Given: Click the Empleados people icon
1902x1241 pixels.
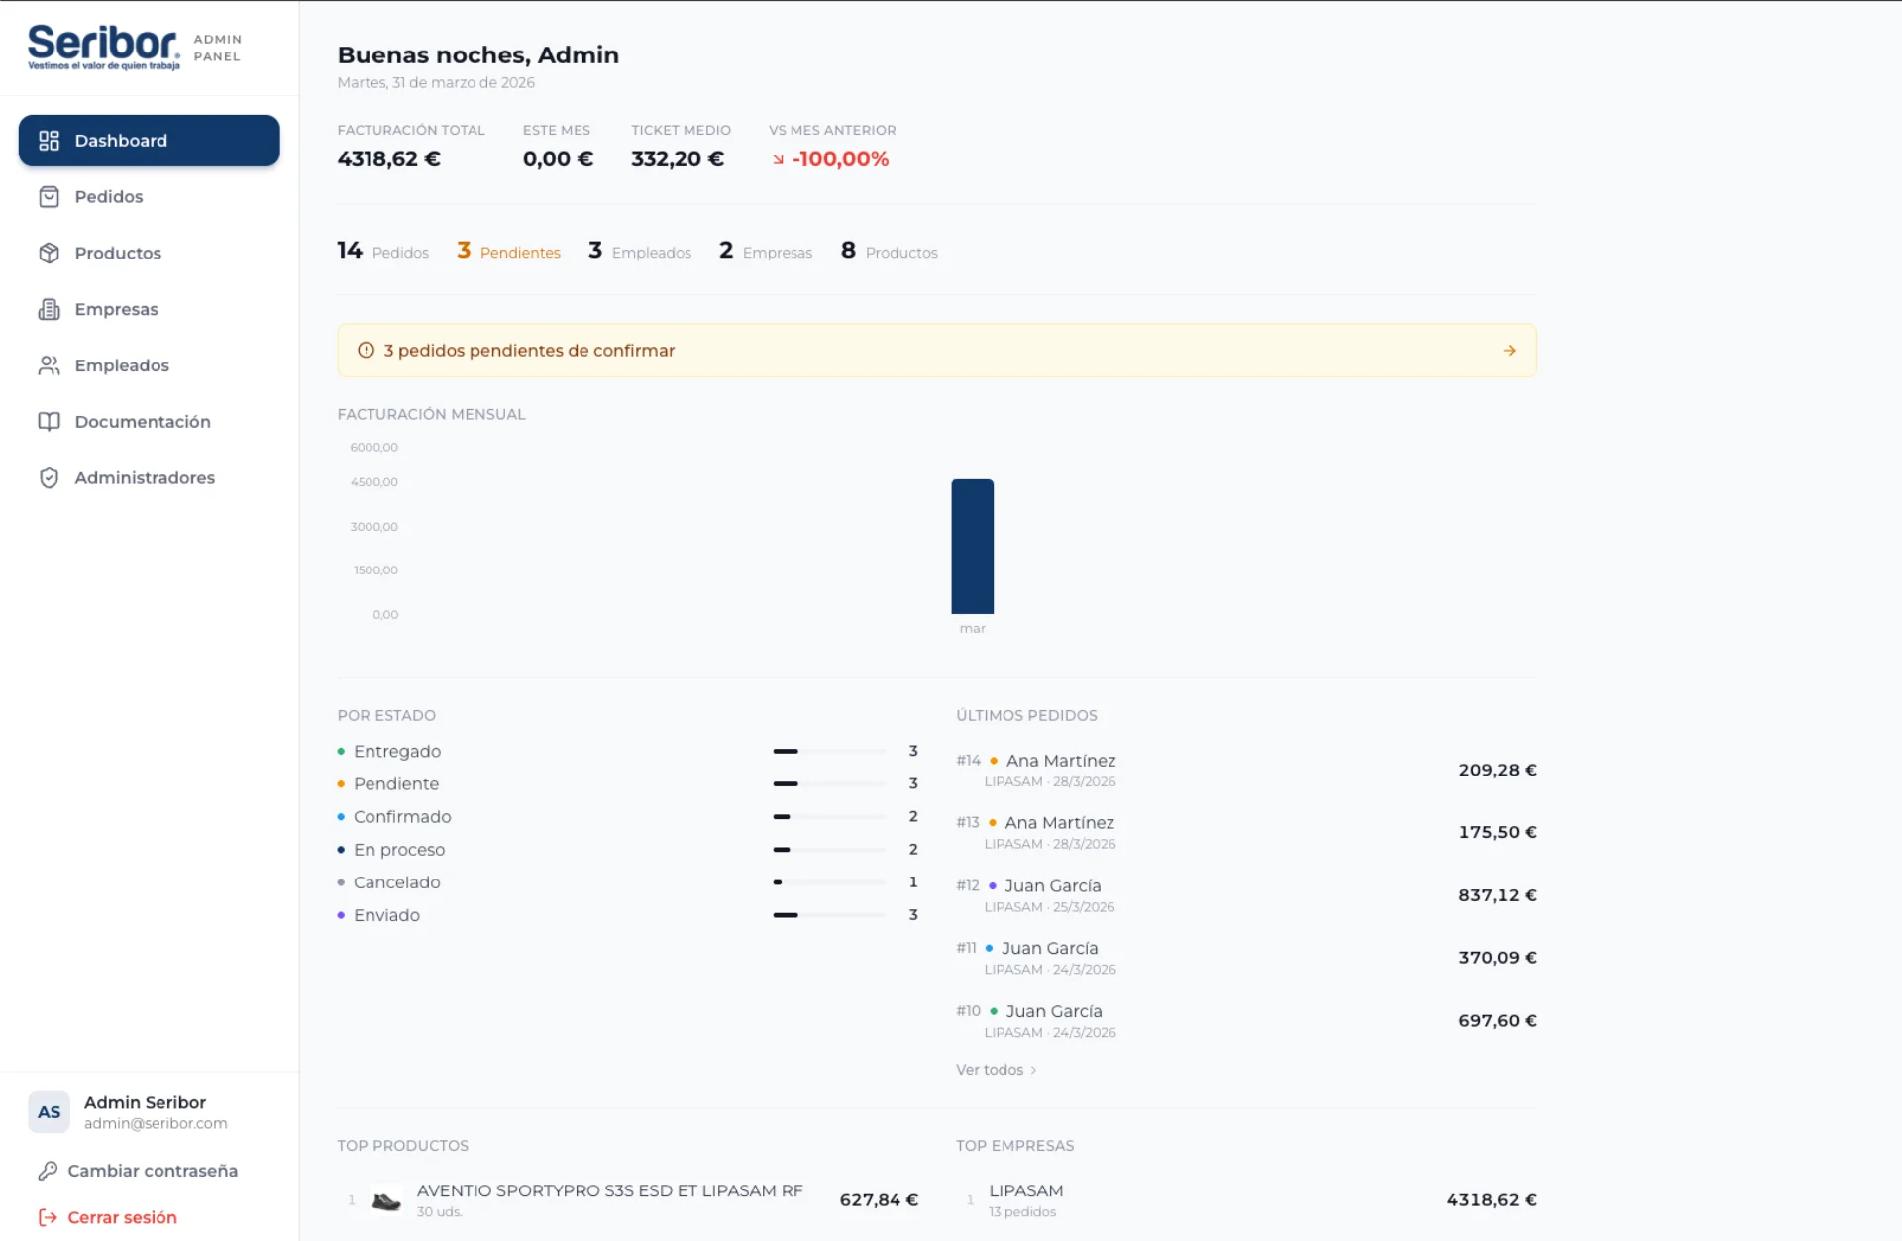Looking at the screenshot, I should 49,365.
